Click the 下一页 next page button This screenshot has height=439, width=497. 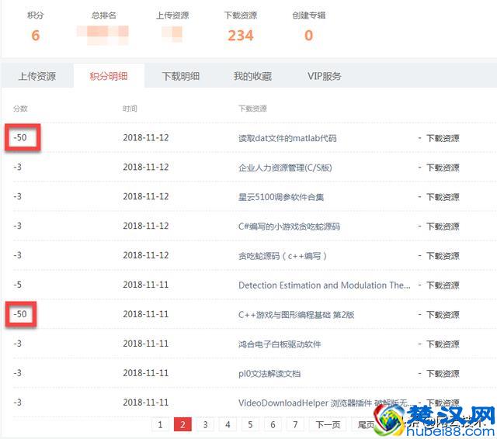[328, 424]
